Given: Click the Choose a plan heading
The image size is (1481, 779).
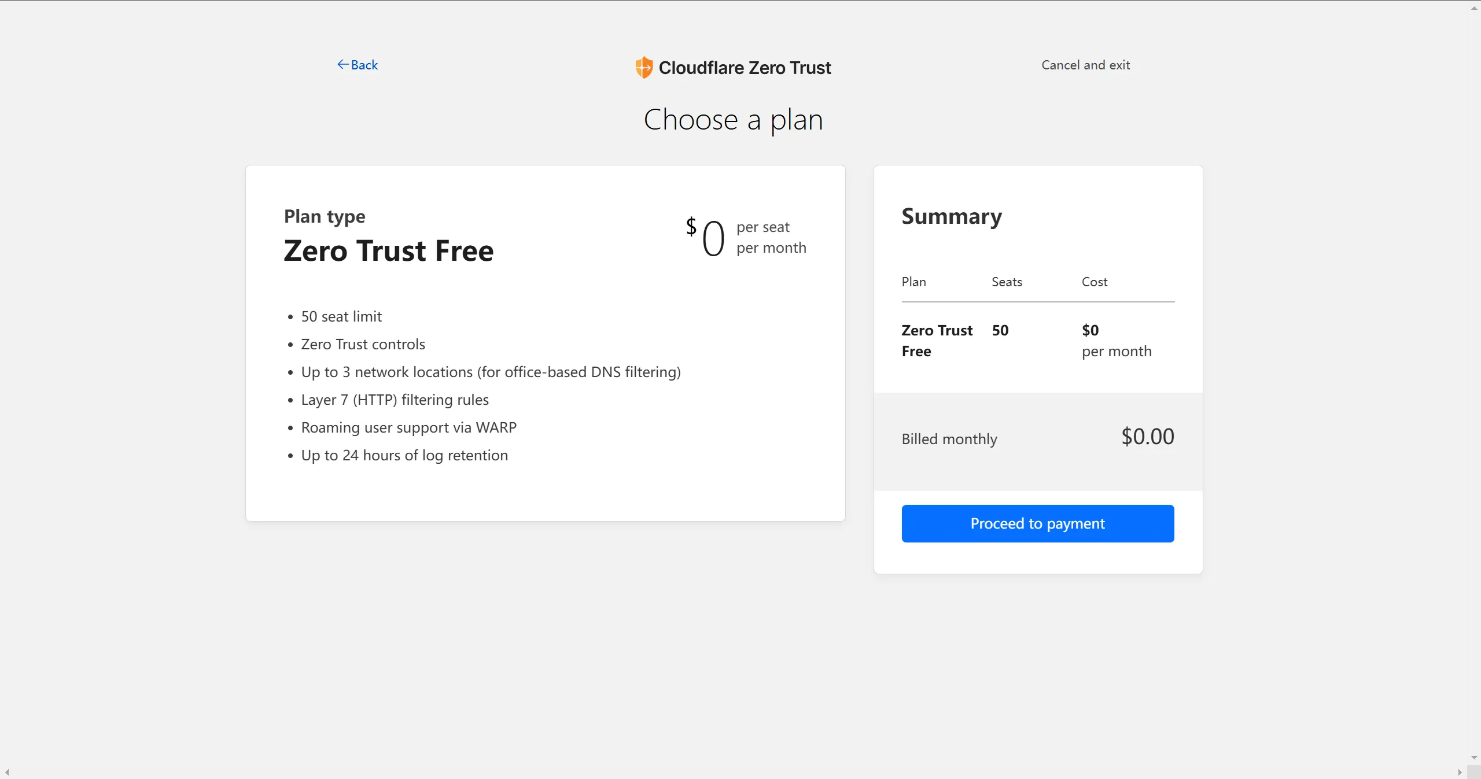Looking at the screenshot, I should (733, 120).
